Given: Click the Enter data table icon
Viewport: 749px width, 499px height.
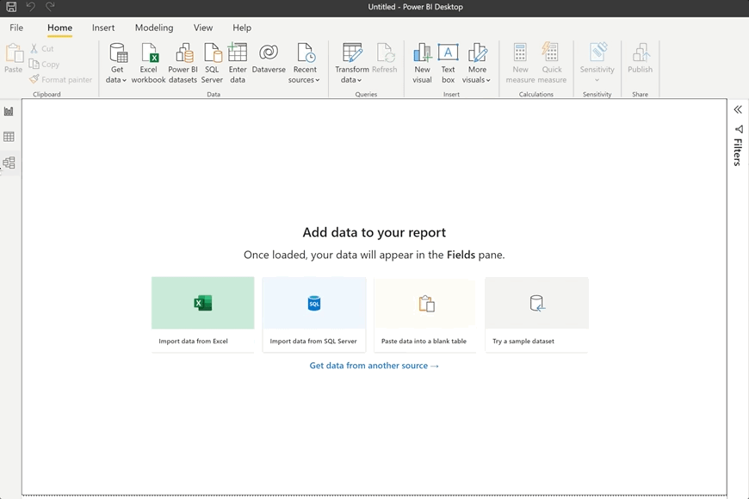Looking at the screenshot, I should point(238,52).
